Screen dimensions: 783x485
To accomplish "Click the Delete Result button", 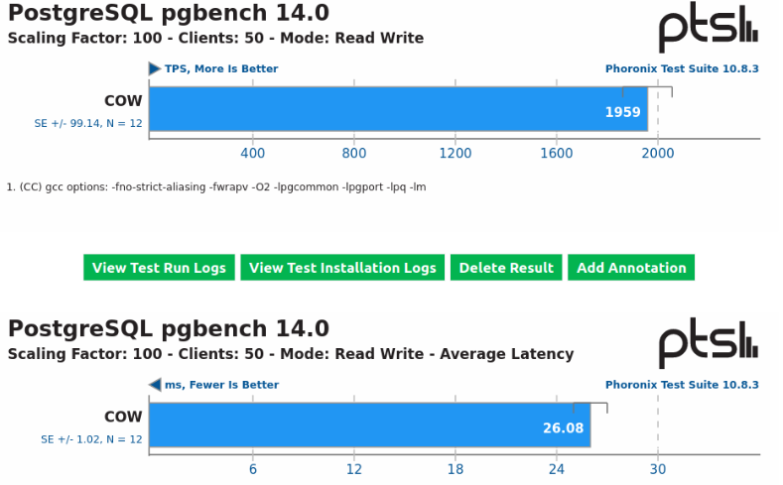I will [506, 268].
